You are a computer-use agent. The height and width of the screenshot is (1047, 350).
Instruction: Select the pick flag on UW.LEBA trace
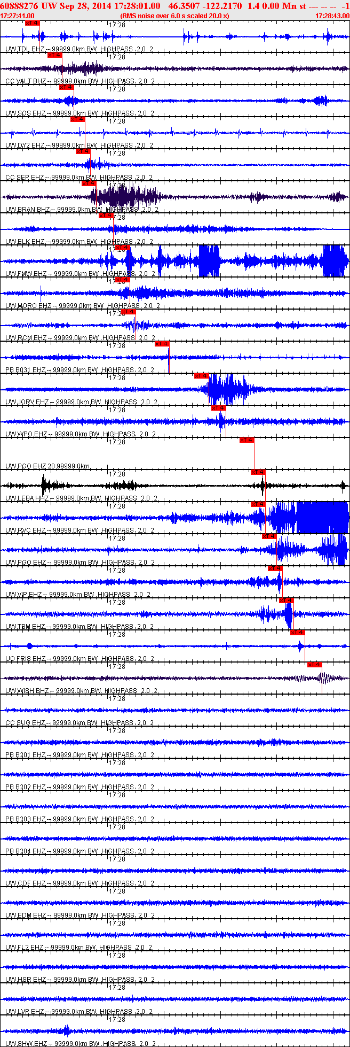258,472
